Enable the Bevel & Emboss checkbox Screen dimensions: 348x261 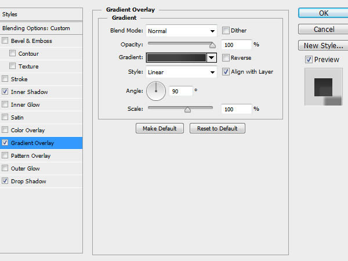coord(5,41)
